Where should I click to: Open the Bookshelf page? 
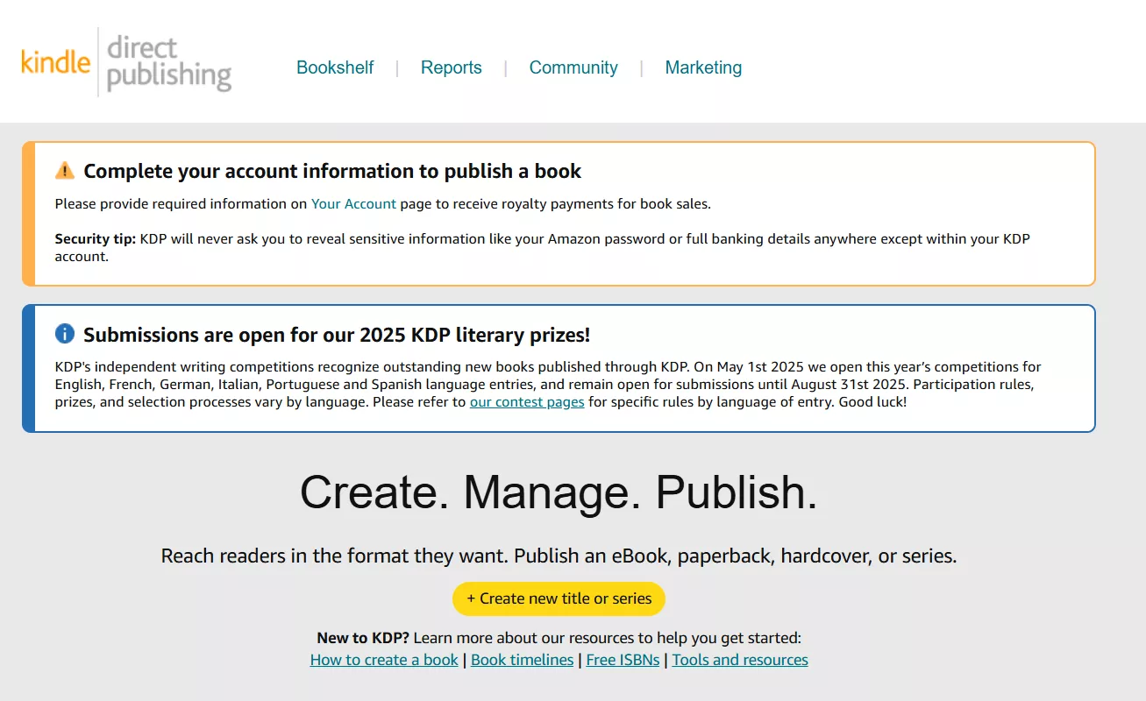click(335, 67)
